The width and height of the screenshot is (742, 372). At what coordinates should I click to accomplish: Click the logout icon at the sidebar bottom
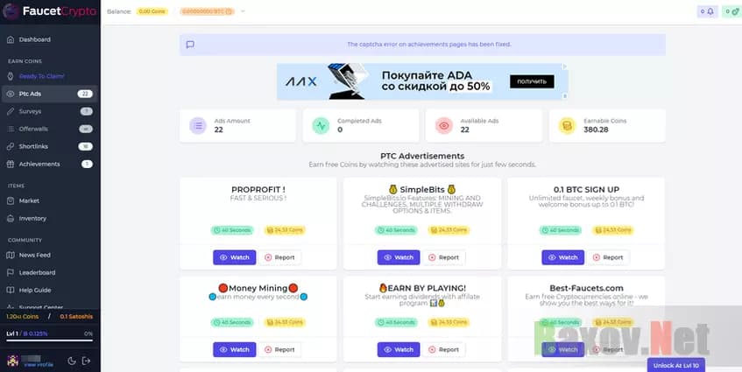click(86, 361)
